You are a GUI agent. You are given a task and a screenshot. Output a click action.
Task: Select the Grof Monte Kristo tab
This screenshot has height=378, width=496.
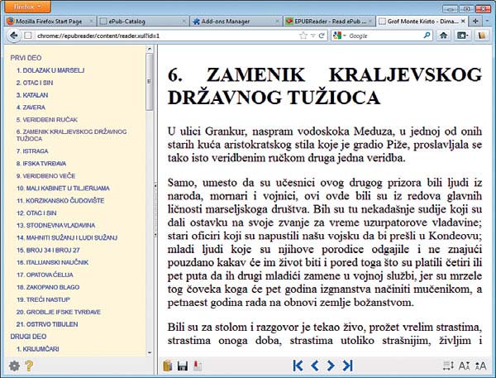[422, 22]
